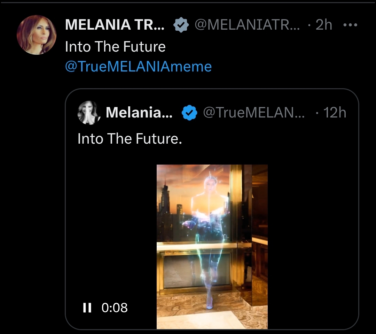The image size is (376, 334).
Task: Pause the playing video
Action: pos(87,308)
